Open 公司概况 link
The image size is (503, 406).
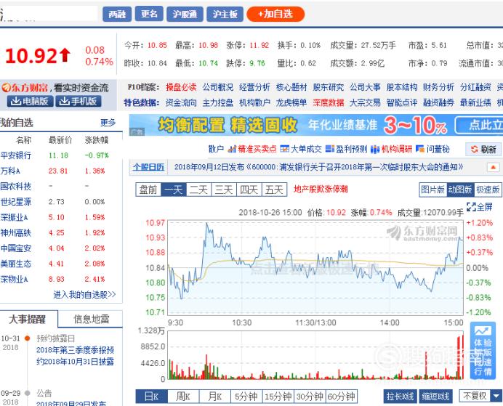pyautogui.click(x=218, y=87)
